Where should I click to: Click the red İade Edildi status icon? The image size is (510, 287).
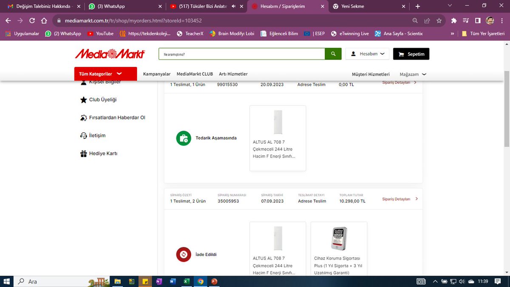(x=184, y=255)
